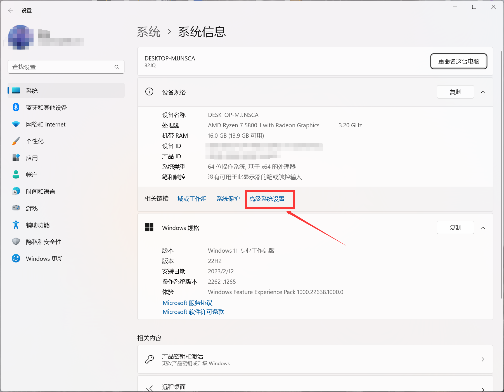Click the 查找设置 search field
Viewport: 504px width, 392px height.
66,67
